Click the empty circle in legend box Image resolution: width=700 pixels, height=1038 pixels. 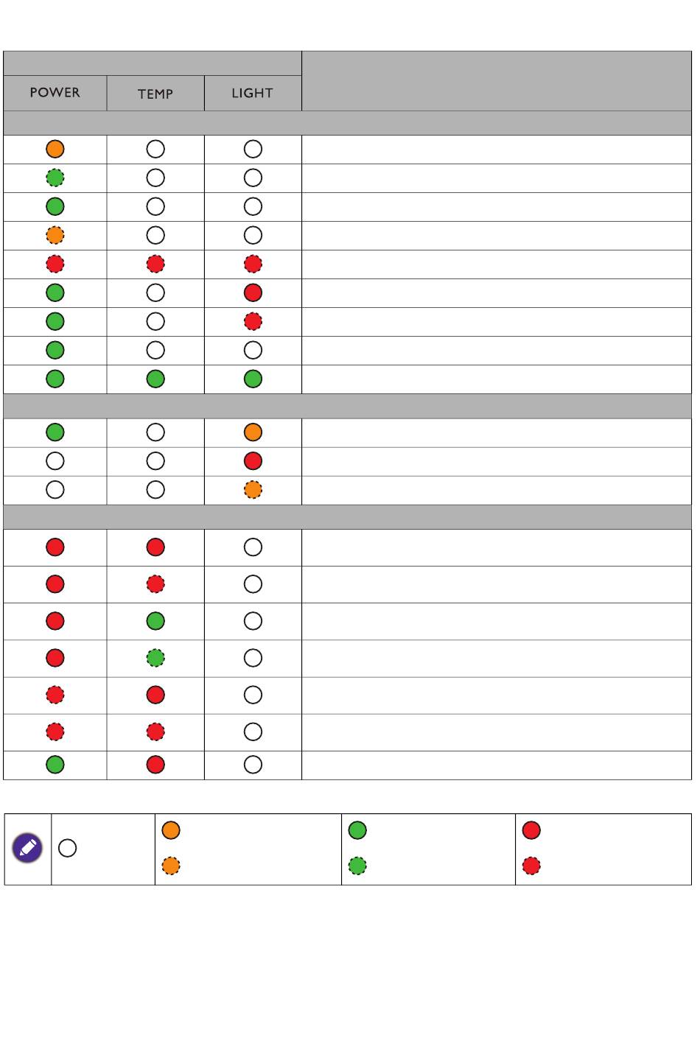67,848
